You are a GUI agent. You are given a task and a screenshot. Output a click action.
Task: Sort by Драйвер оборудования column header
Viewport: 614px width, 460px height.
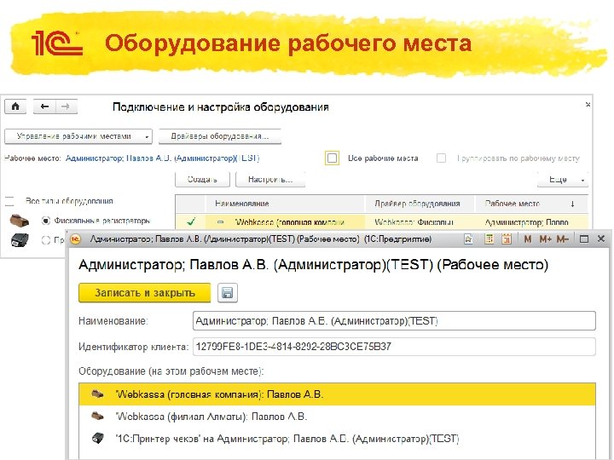(420, 204)
